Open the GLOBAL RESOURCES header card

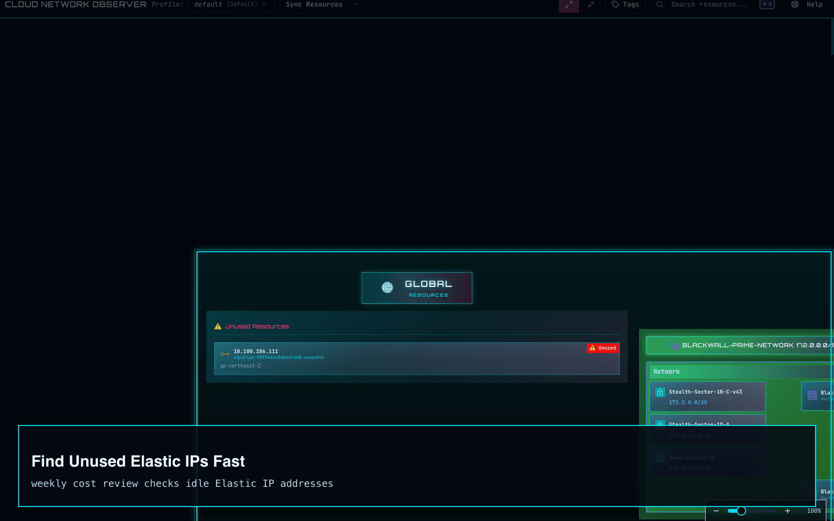[x=417, y=288]
